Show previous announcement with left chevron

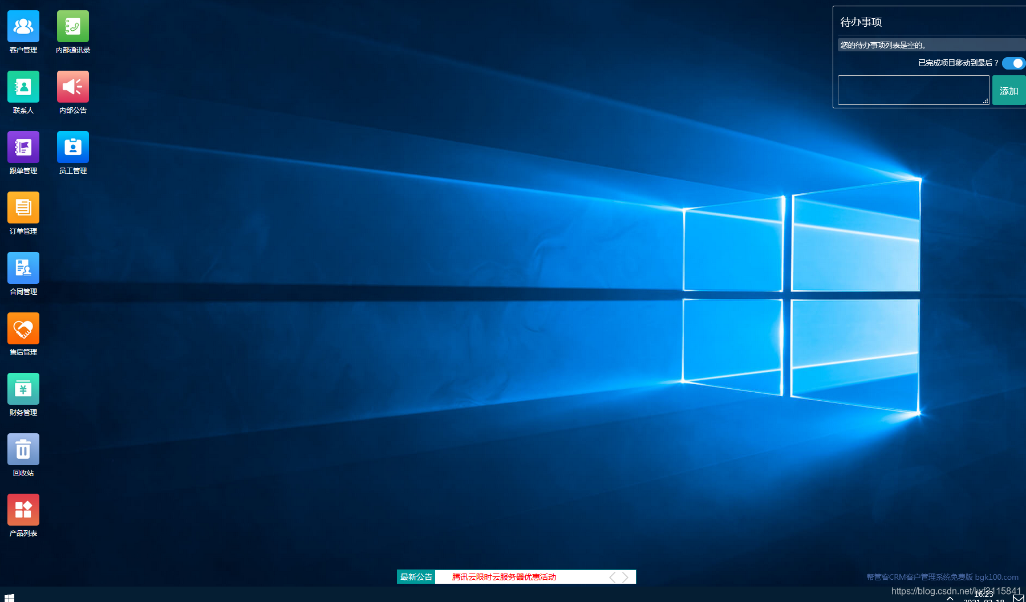point(613,577)
